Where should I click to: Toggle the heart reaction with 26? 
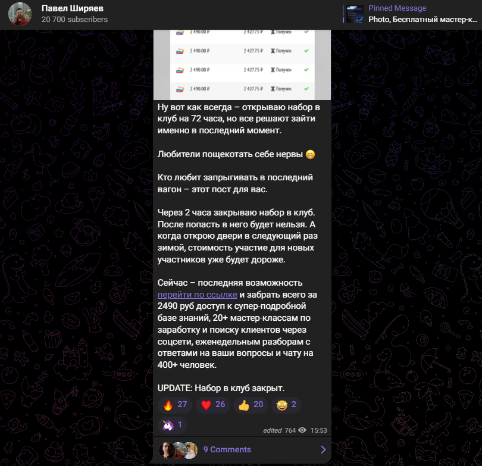(212, 405)
